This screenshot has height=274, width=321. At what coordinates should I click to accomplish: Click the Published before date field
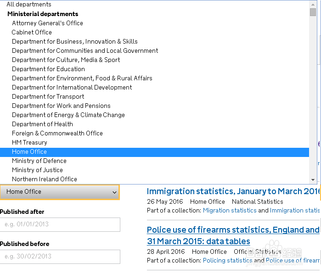(60, 257)
